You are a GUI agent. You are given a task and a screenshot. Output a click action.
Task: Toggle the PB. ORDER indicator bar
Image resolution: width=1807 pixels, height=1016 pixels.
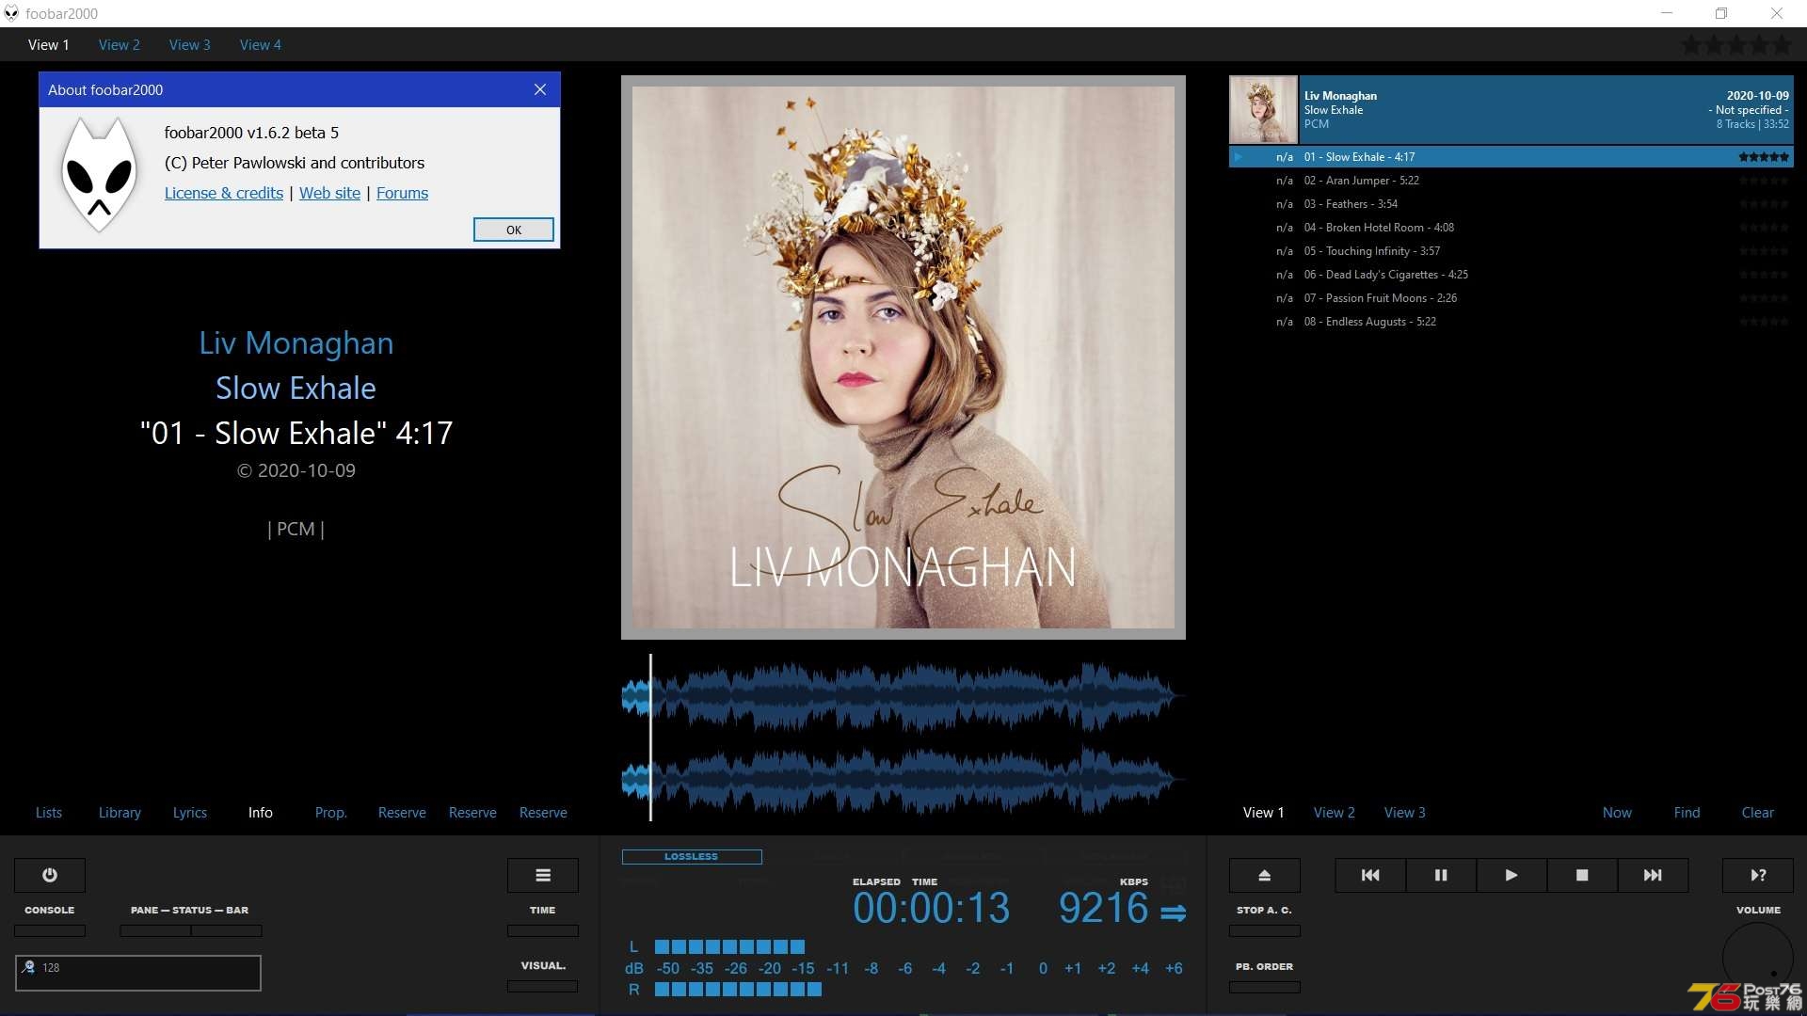1265,987
